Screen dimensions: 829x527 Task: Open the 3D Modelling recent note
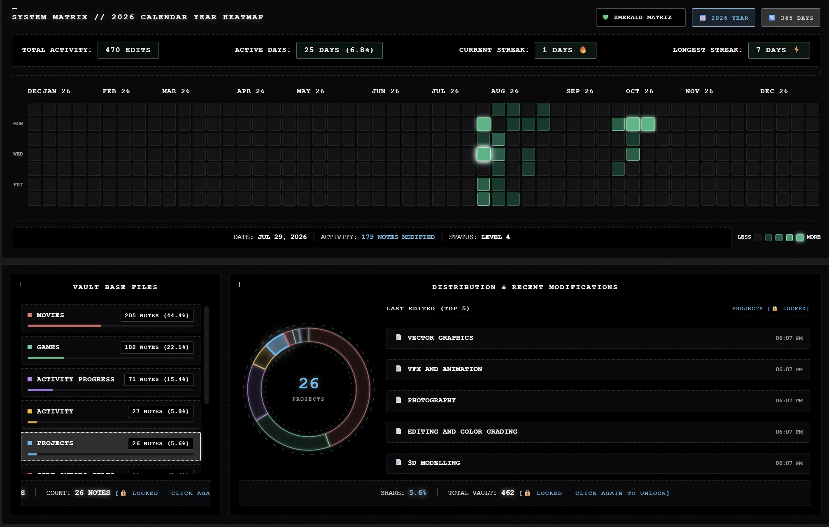pyautogui.click(x=598, y=463)
